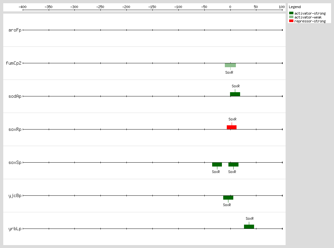
Task: Click the sodAp promoter label
Action: 15,96
